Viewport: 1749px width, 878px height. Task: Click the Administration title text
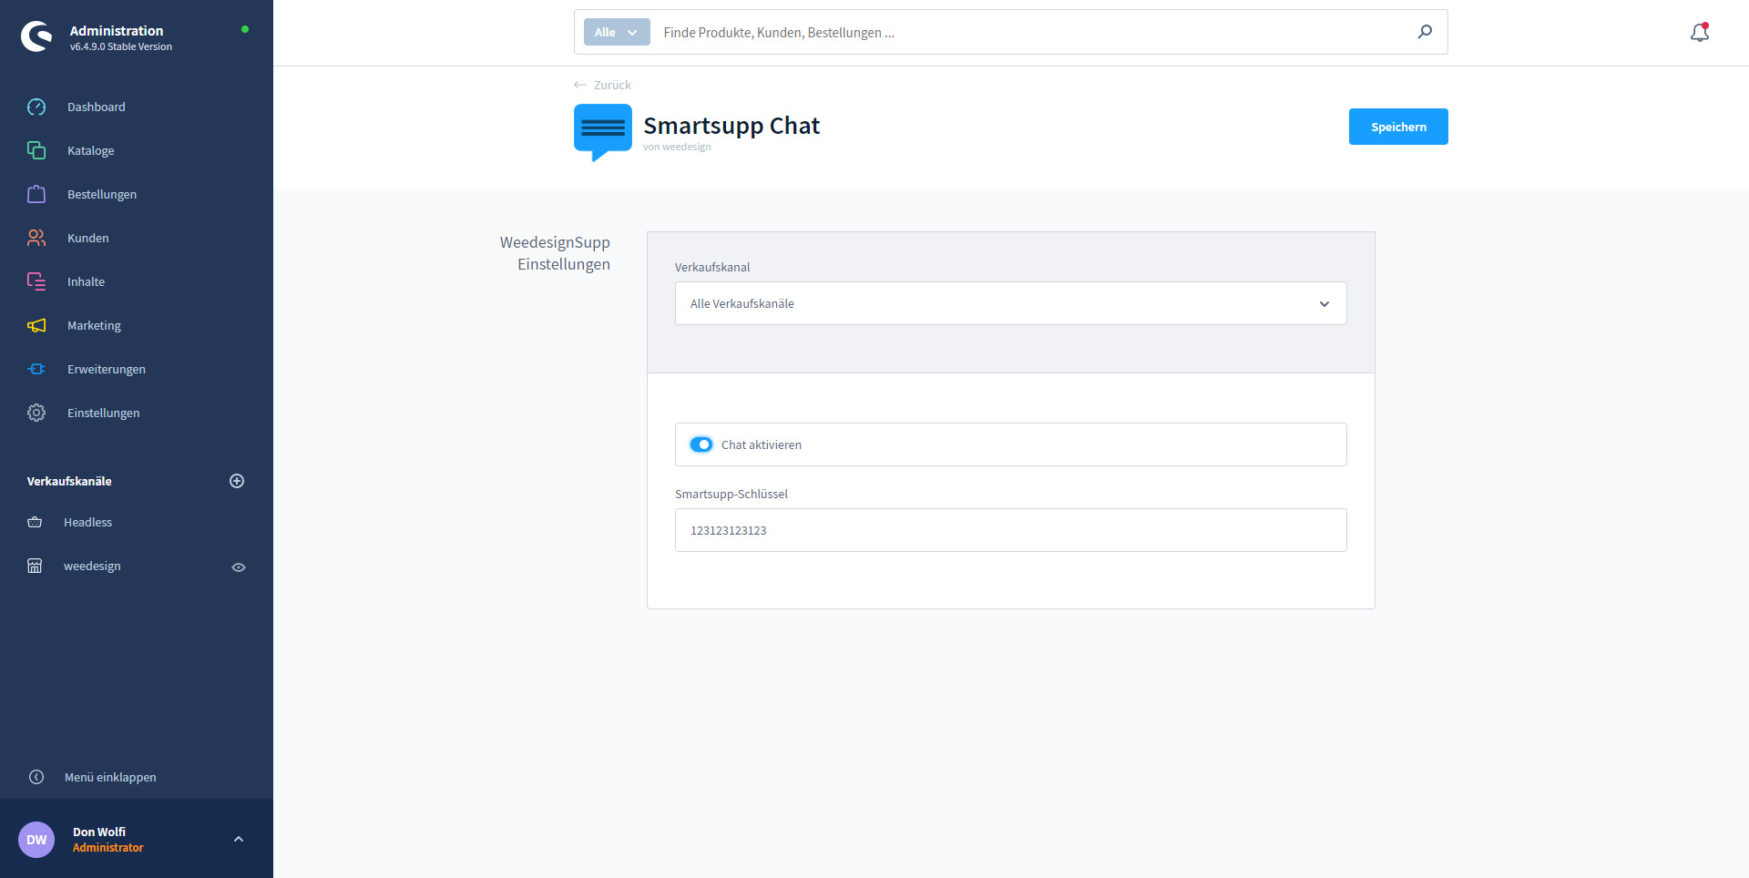[x=117, y=30]
